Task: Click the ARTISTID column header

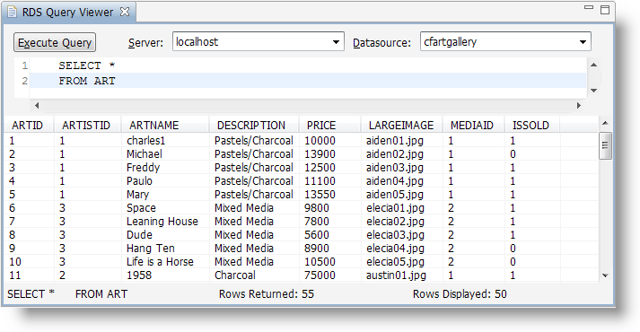Action: coord(88,126)
